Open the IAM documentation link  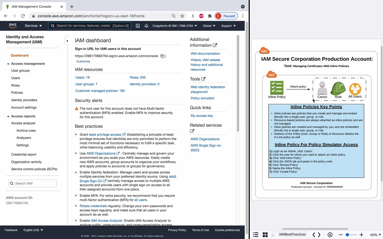coord(205,53)
